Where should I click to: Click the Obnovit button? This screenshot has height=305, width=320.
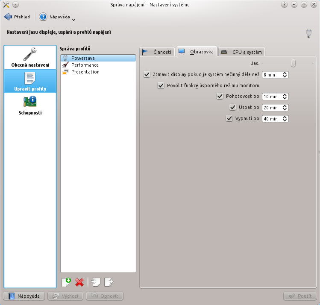coord(105,296)
